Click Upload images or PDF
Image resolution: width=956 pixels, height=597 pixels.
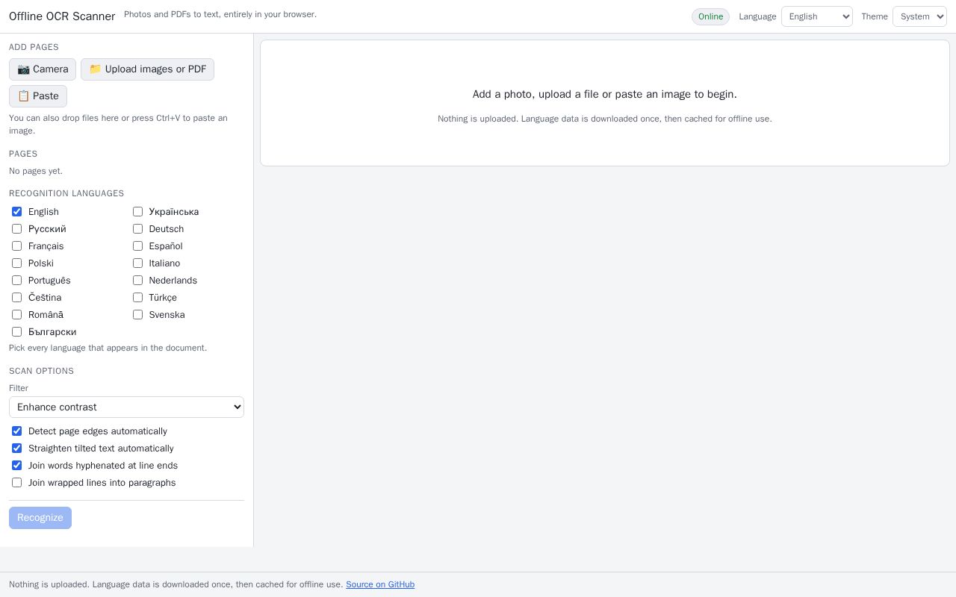pyautogui.click(x=147, y=69)
